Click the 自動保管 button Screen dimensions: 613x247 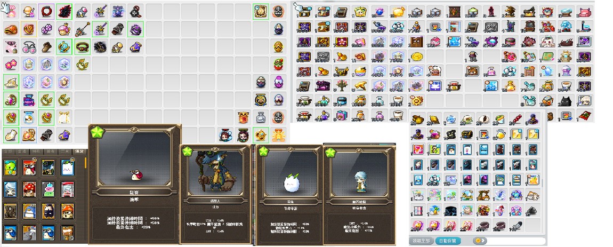coord(448,241)
